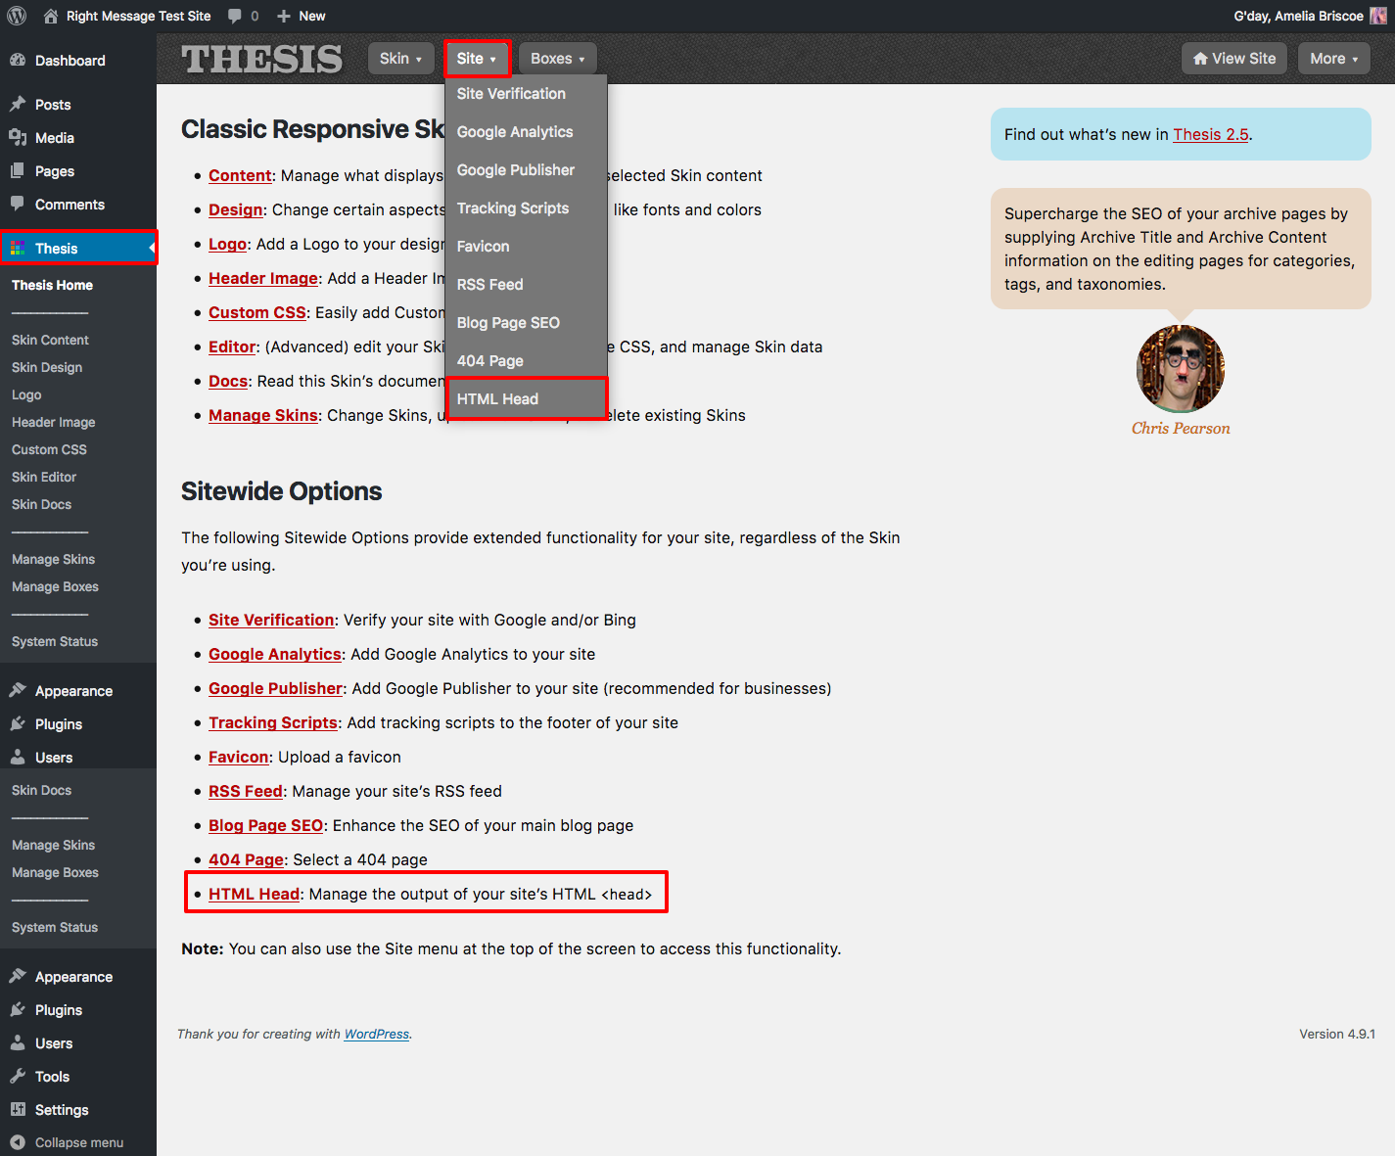Screen dimensions: 1395x1156
Task: Click the View Site button
Action: pos(1234,59)
